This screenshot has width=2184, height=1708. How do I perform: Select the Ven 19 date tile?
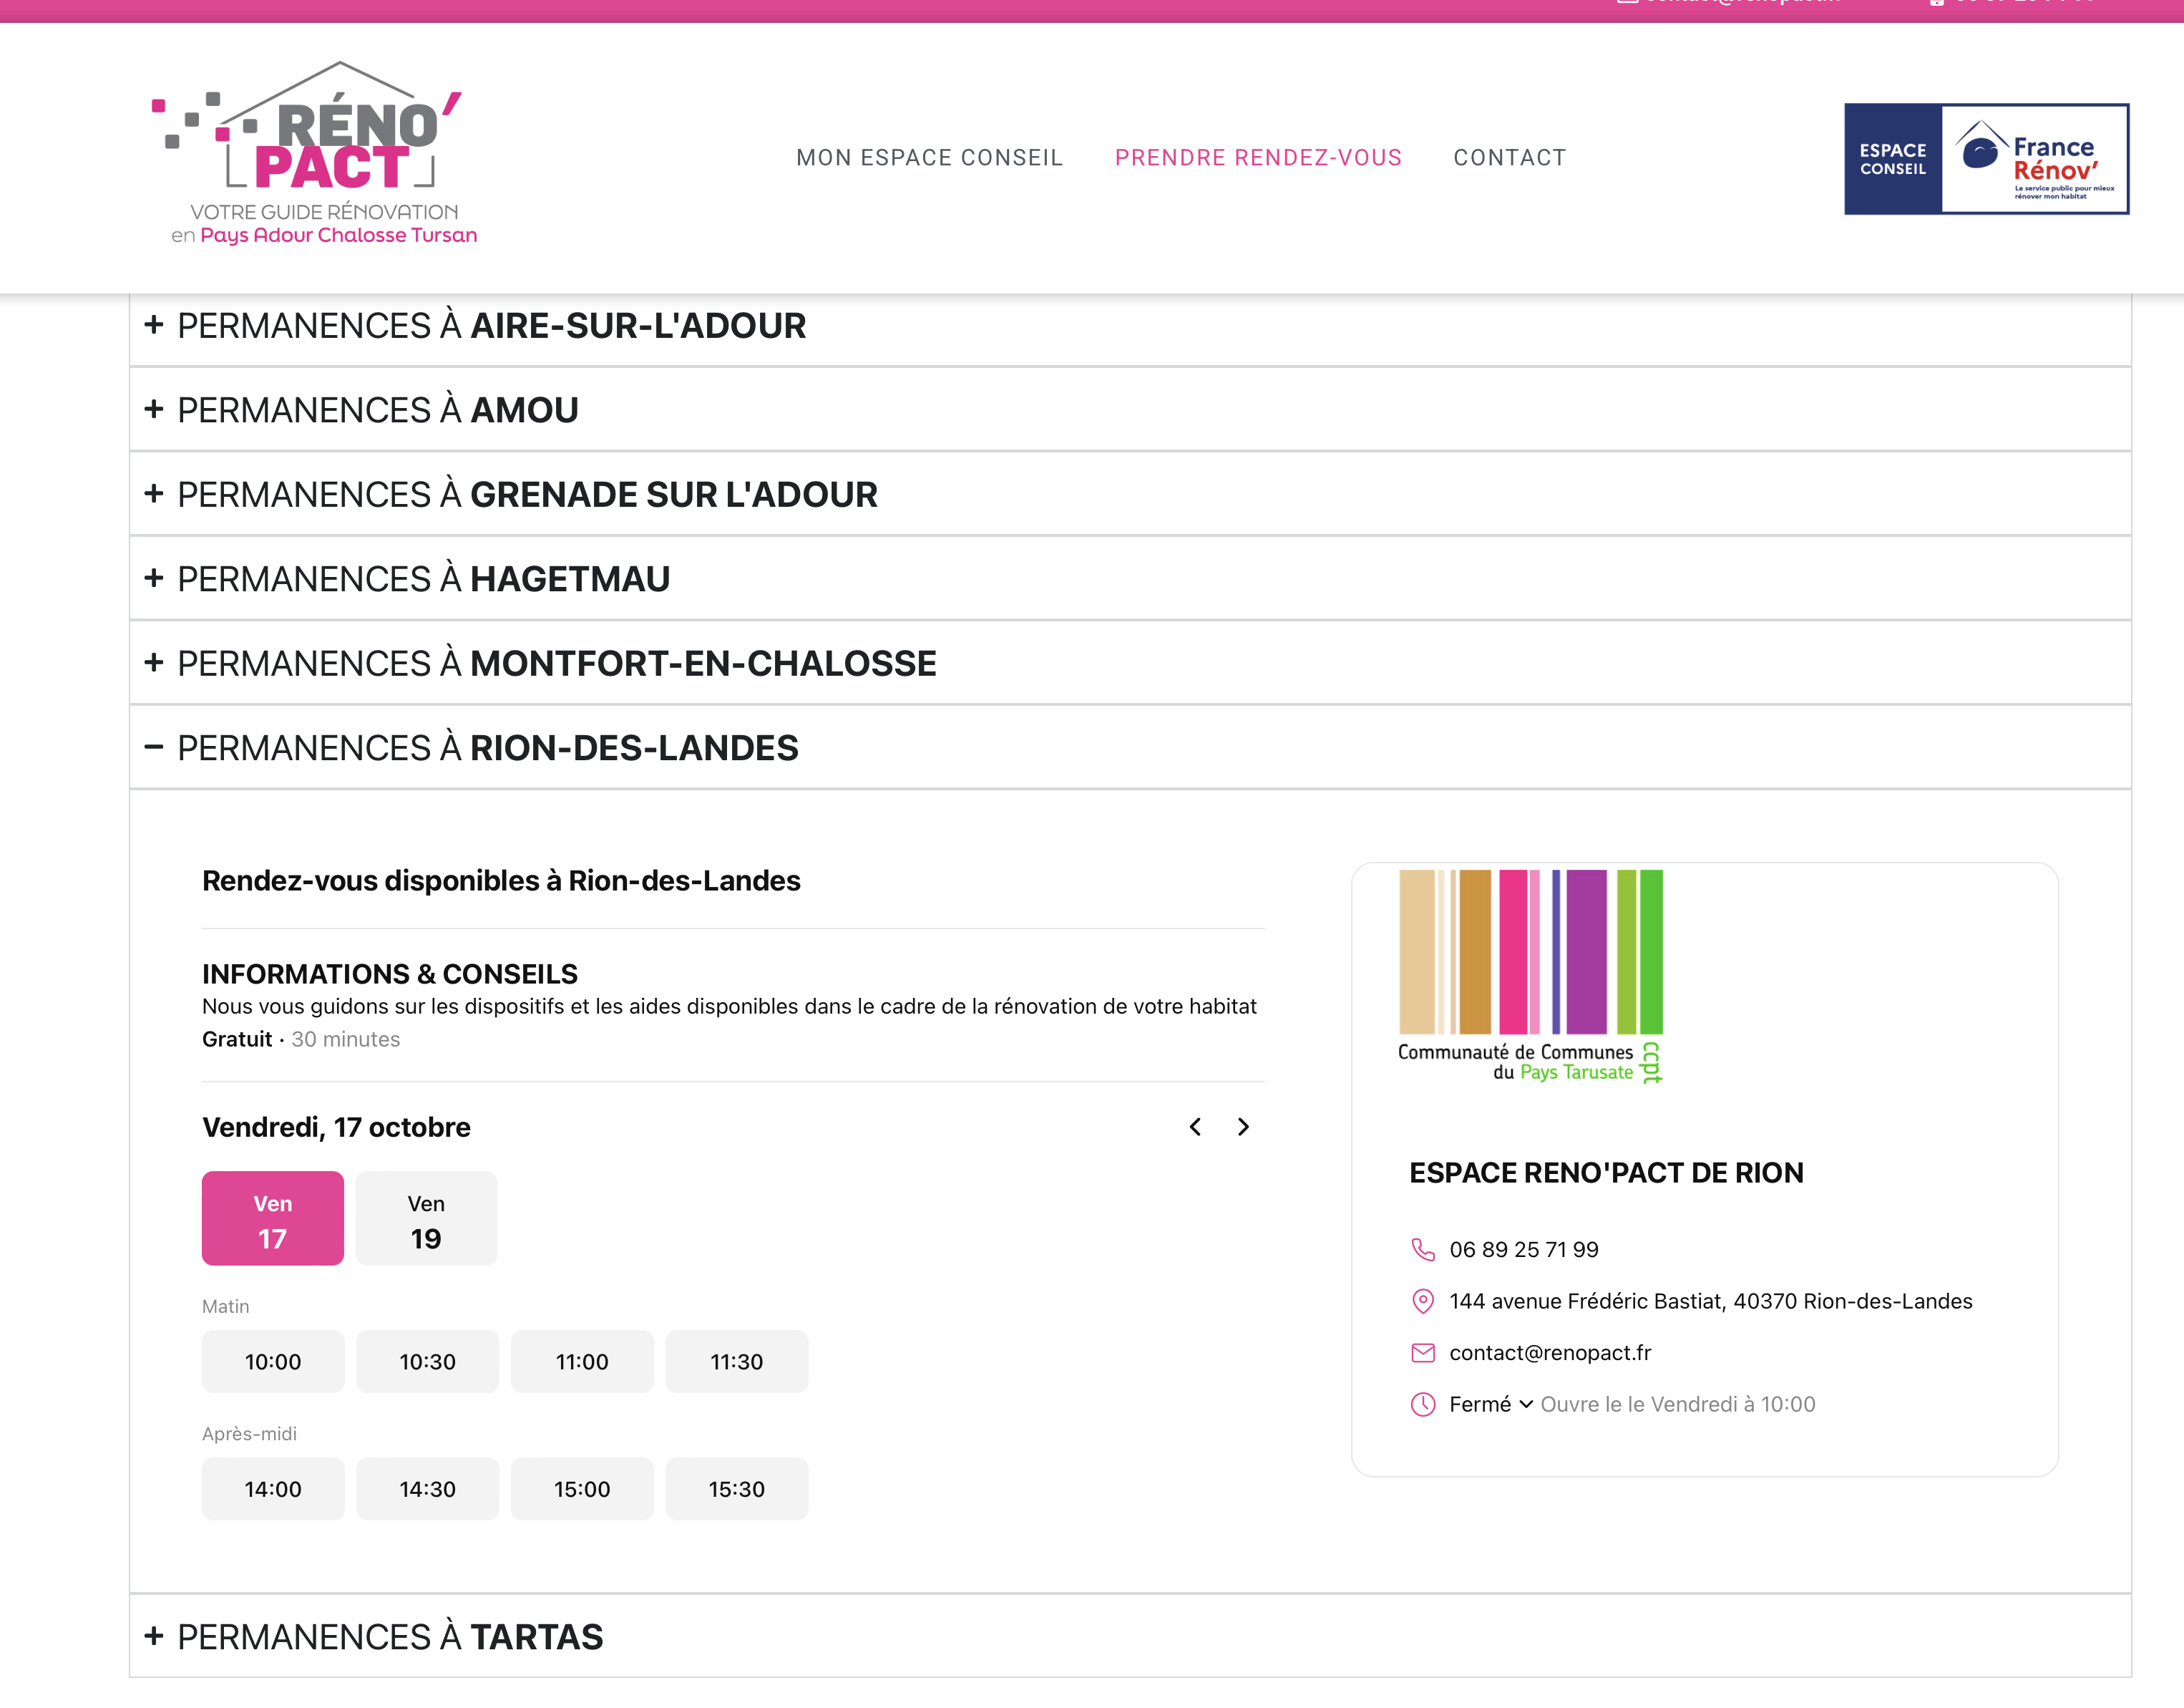point(426,1218)
